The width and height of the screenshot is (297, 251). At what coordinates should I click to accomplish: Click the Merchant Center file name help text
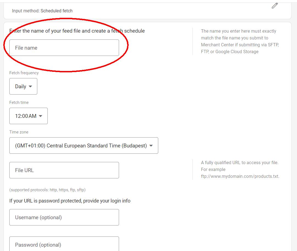pos(239,41)
